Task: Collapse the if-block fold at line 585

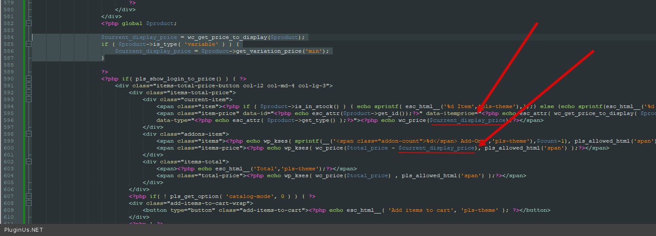Action: 29,44
